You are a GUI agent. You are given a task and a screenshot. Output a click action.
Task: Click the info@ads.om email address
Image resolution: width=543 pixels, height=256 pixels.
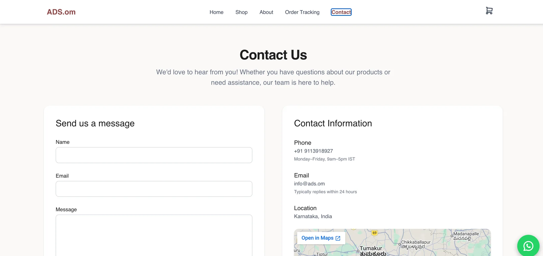(309, 184)
